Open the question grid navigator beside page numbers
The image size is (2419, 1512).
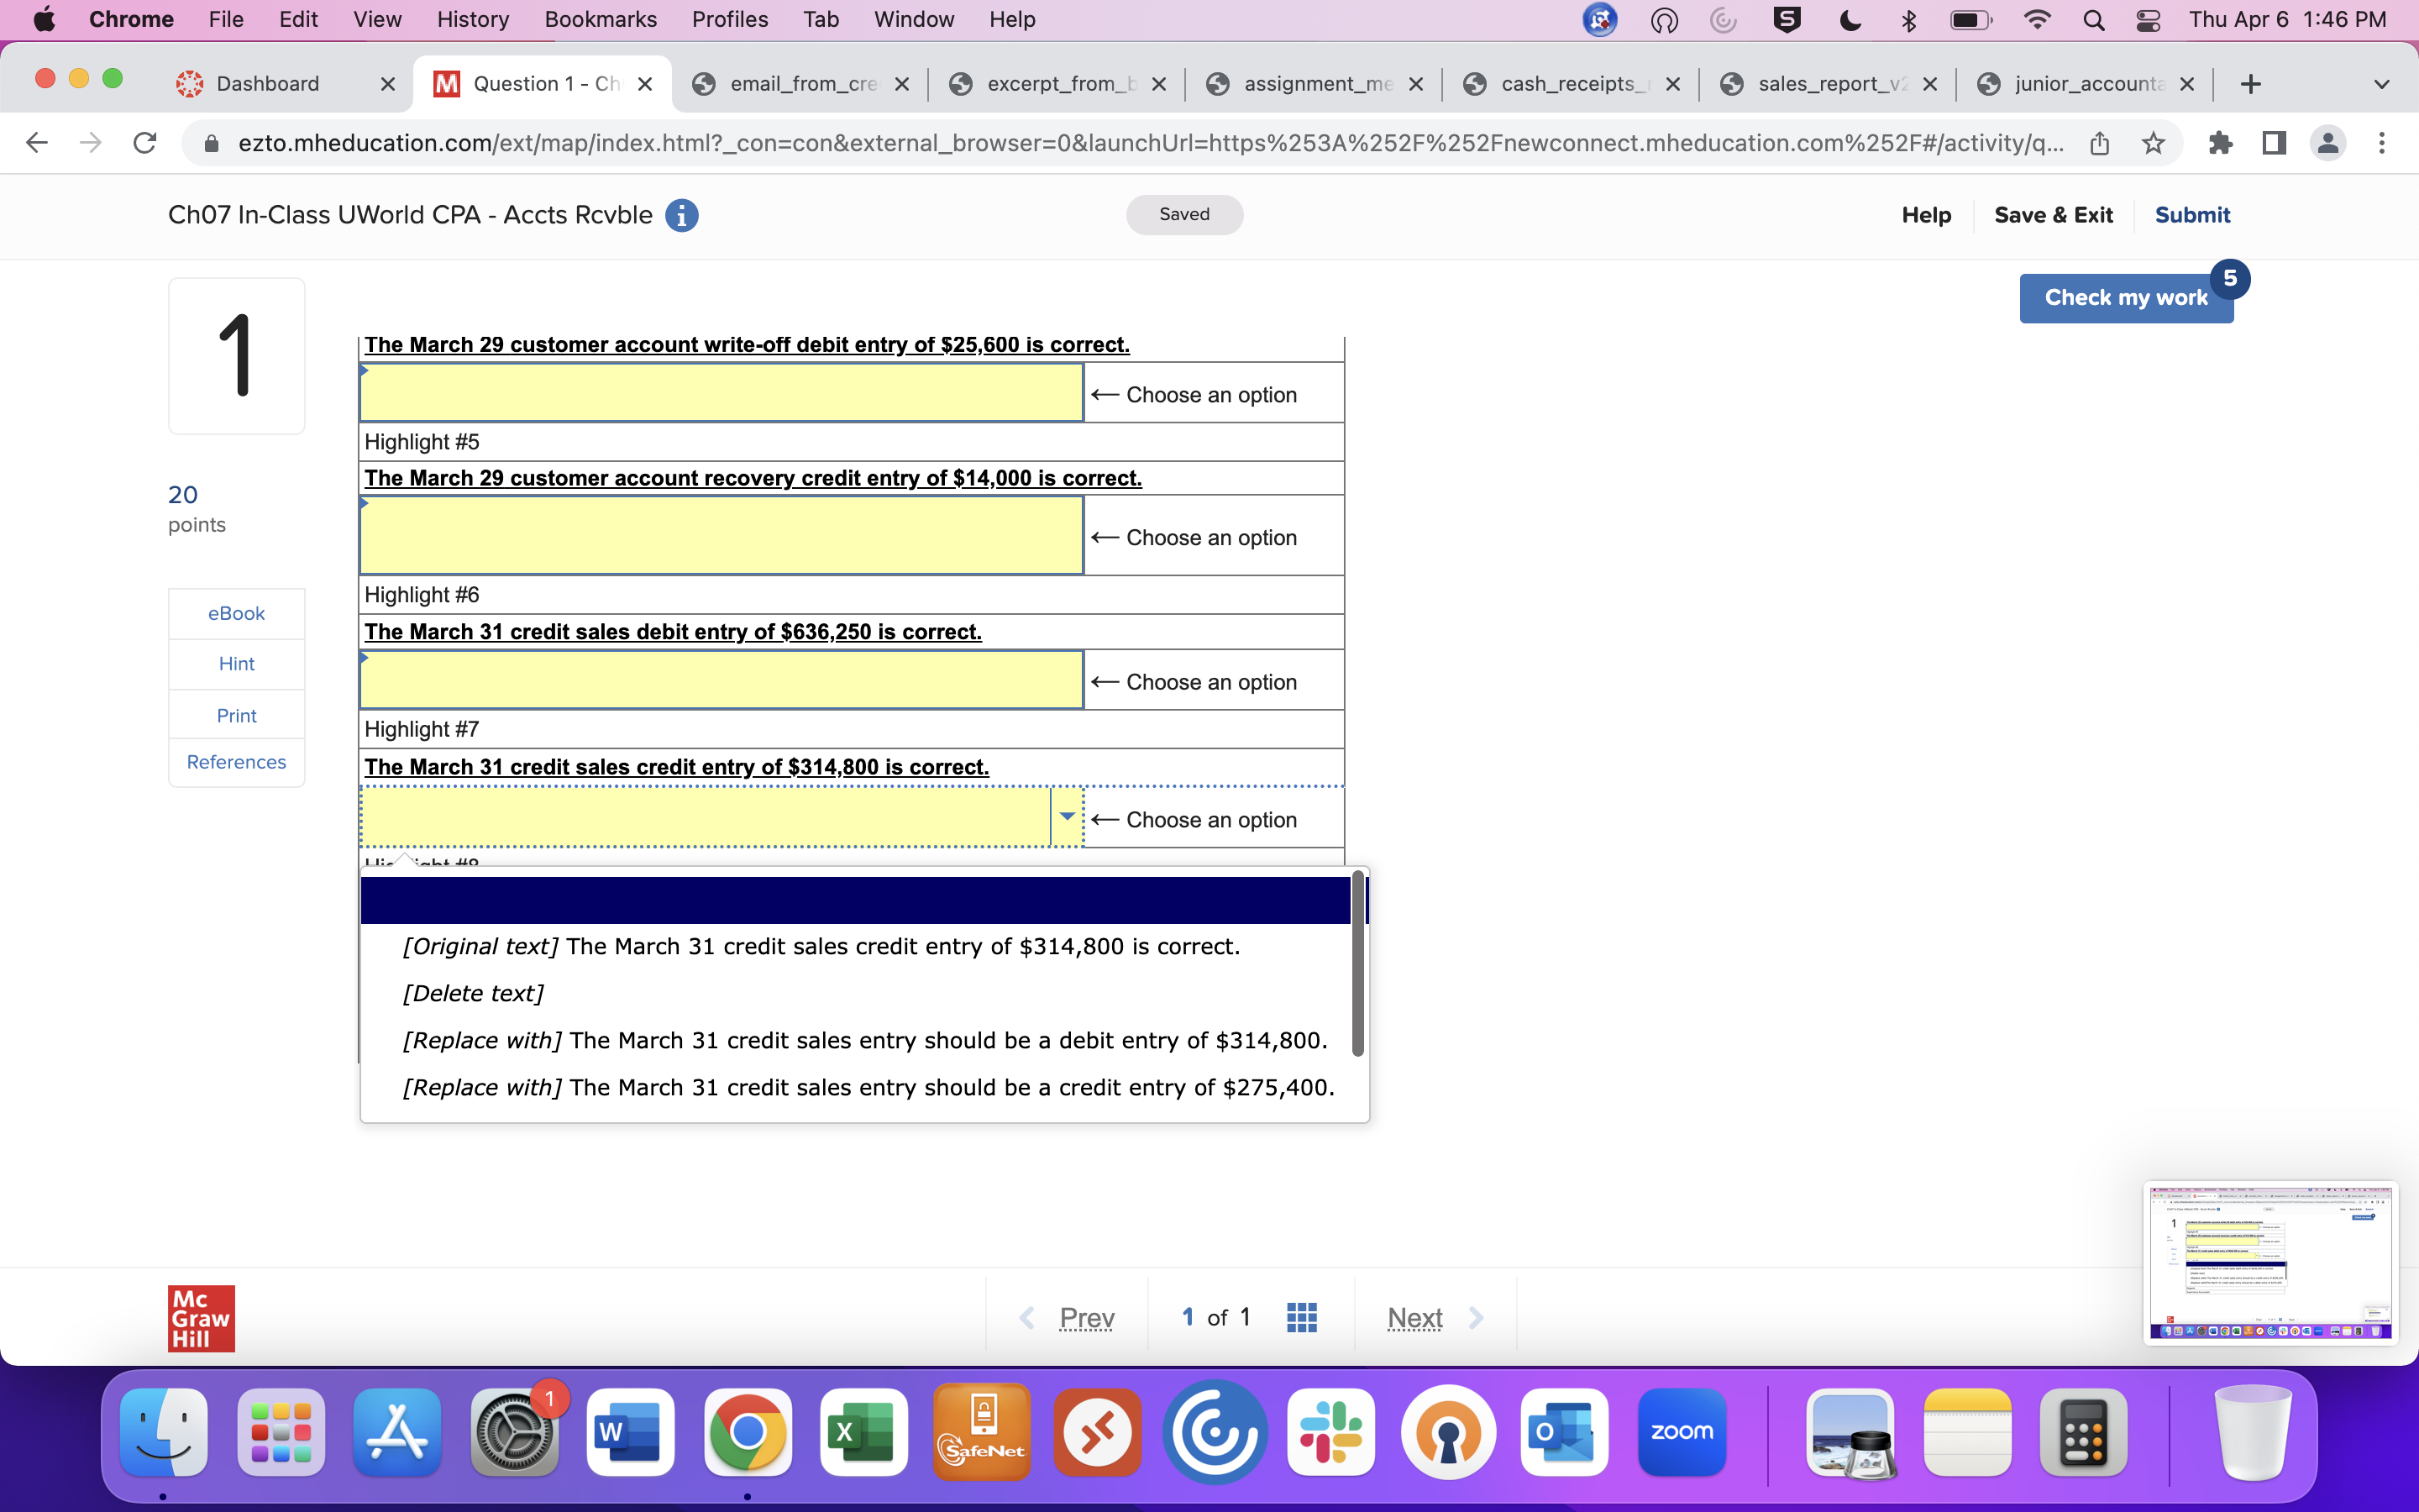[x=1301, y=1317]
